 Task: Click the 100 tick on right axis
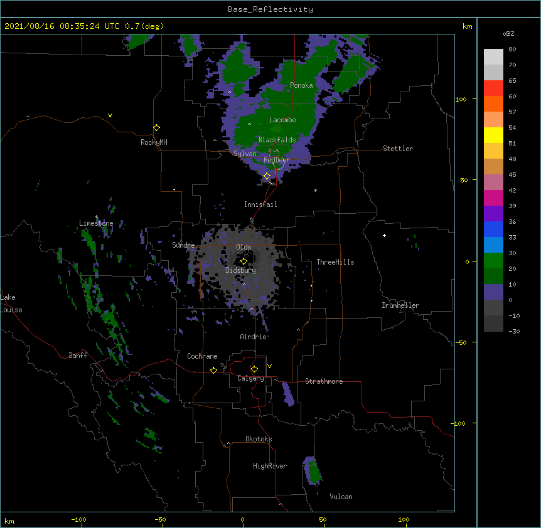[x=461, y=99]
